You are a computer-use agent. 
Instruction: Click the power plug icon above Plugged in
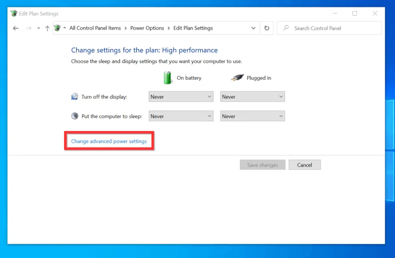pyautogui.click(x=237, y=77)
